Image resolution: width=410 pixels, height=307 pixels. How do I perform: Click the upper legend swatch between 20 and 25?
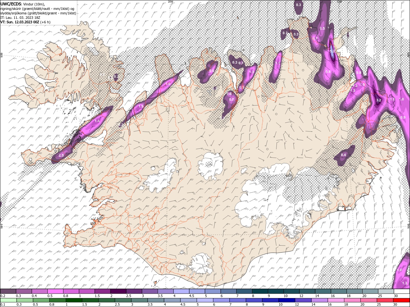coord(370,291)
